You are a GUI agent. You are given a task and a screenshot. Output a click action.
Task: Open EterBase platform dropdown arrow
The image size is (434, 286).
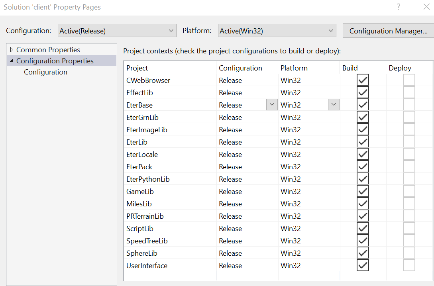click(334, 104)
